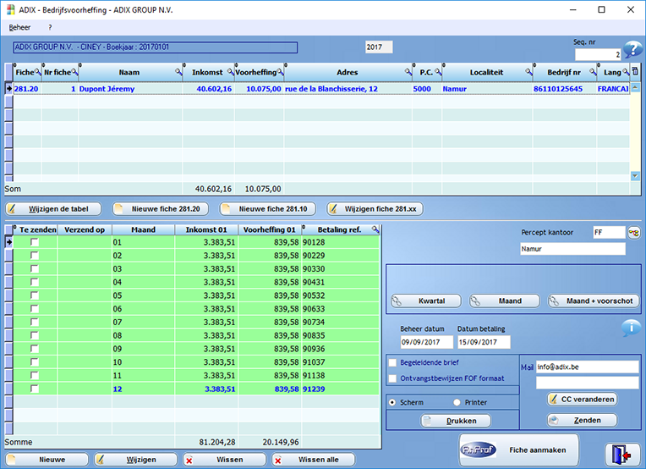Open the ? help menu
Viewport: 646px width, 469px height.
pyautogui.click(x=50, y=28)
